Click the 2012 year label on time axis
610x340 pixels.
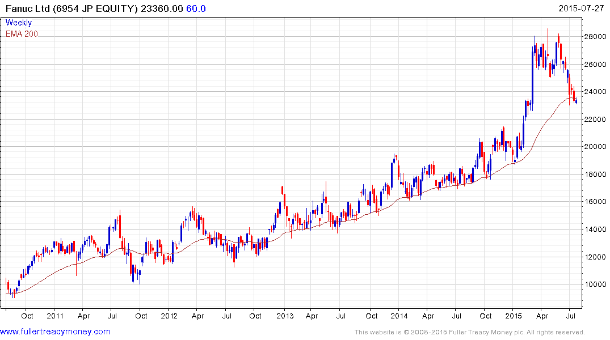(x=169, y=316)
